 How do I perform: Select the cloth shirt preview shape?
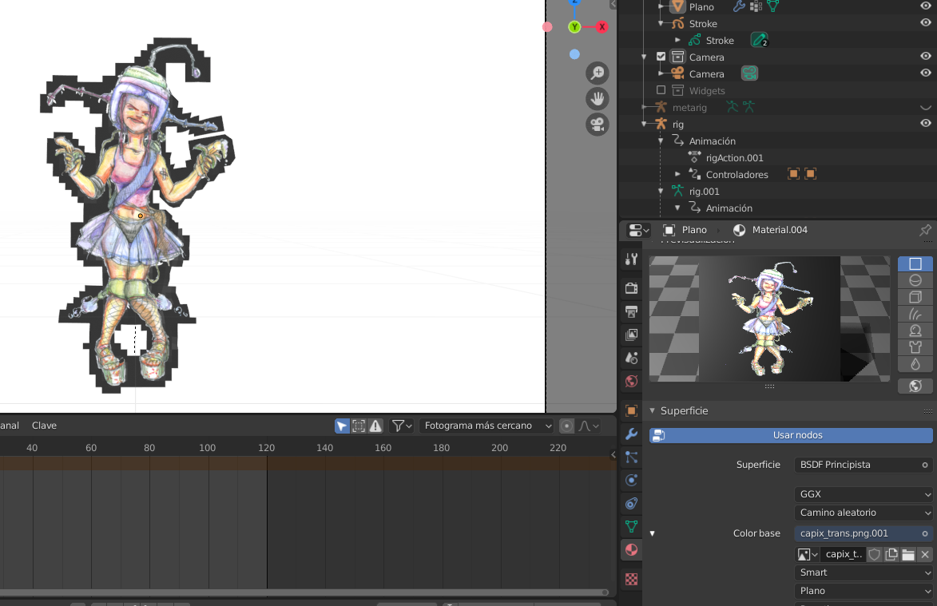pos(915,347)
